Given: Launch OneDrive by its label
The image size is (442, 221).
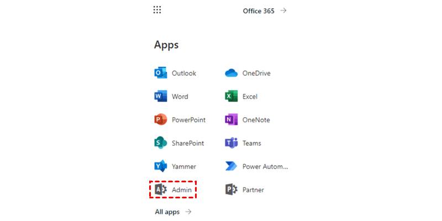Looking at the screenshot, I should click(x=256, y=73).
